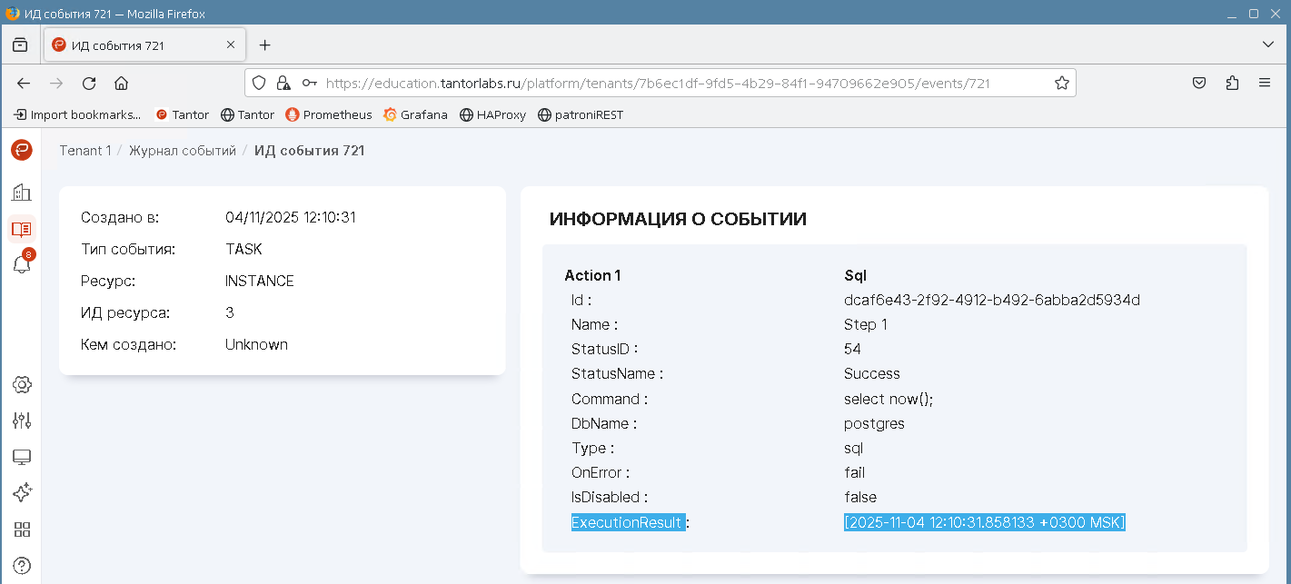
Task: Open the sparkles AI icon in sidebar
Action: tap(22, 493)
